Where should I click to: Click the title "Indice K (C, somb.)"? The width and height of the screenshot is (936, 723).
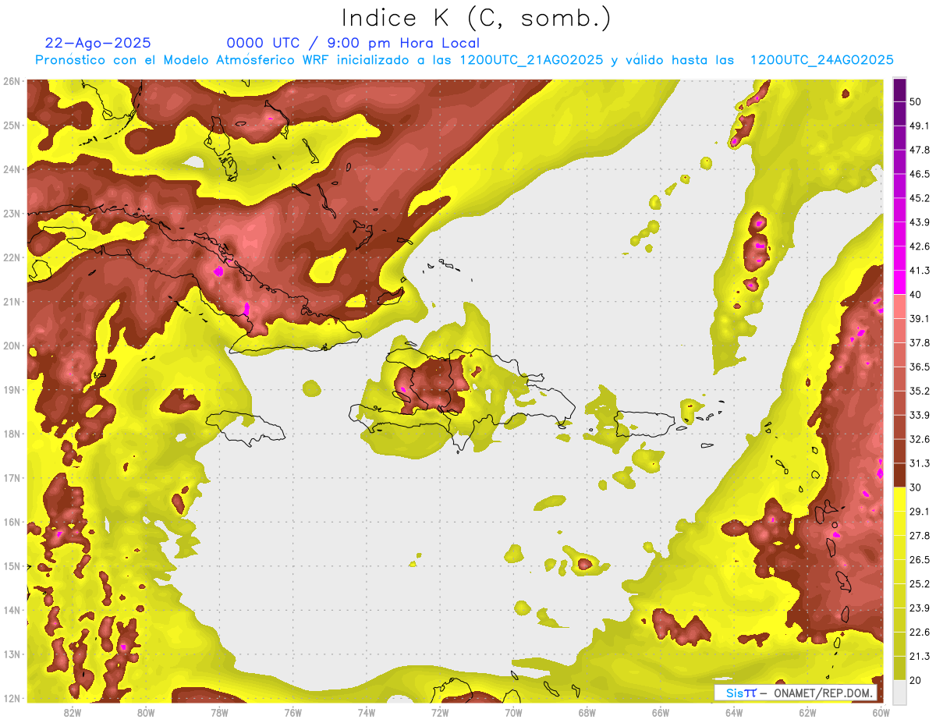(477, 17)
